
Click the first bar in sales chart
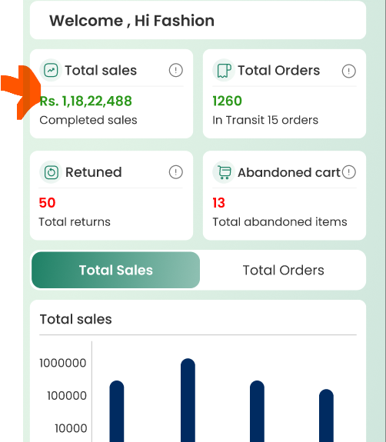117,411
